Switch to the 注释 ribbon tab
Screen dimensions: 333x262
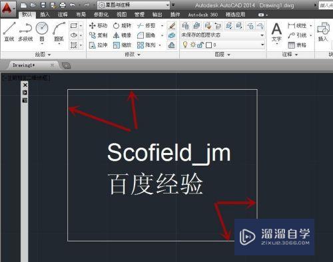[63, 15]
